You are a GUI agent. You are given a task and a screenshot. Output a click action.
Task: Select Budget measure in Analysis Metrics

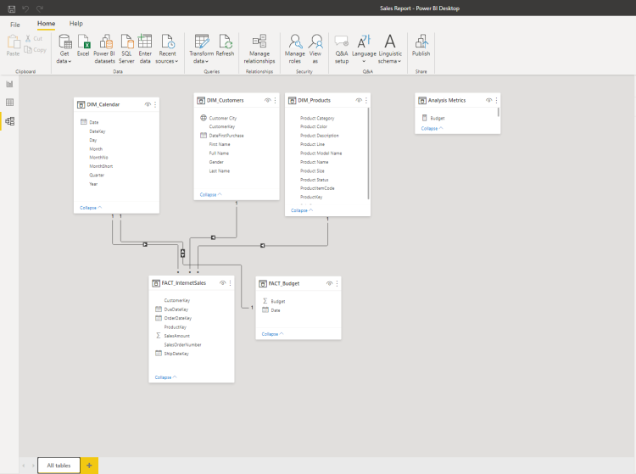tap(438, 118)
